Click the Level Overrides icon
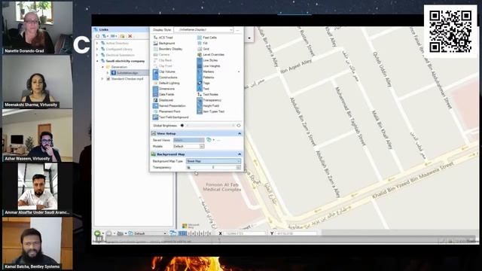Image resolution: width=482 pixels, height=271 pixels. tap(200, 55)
